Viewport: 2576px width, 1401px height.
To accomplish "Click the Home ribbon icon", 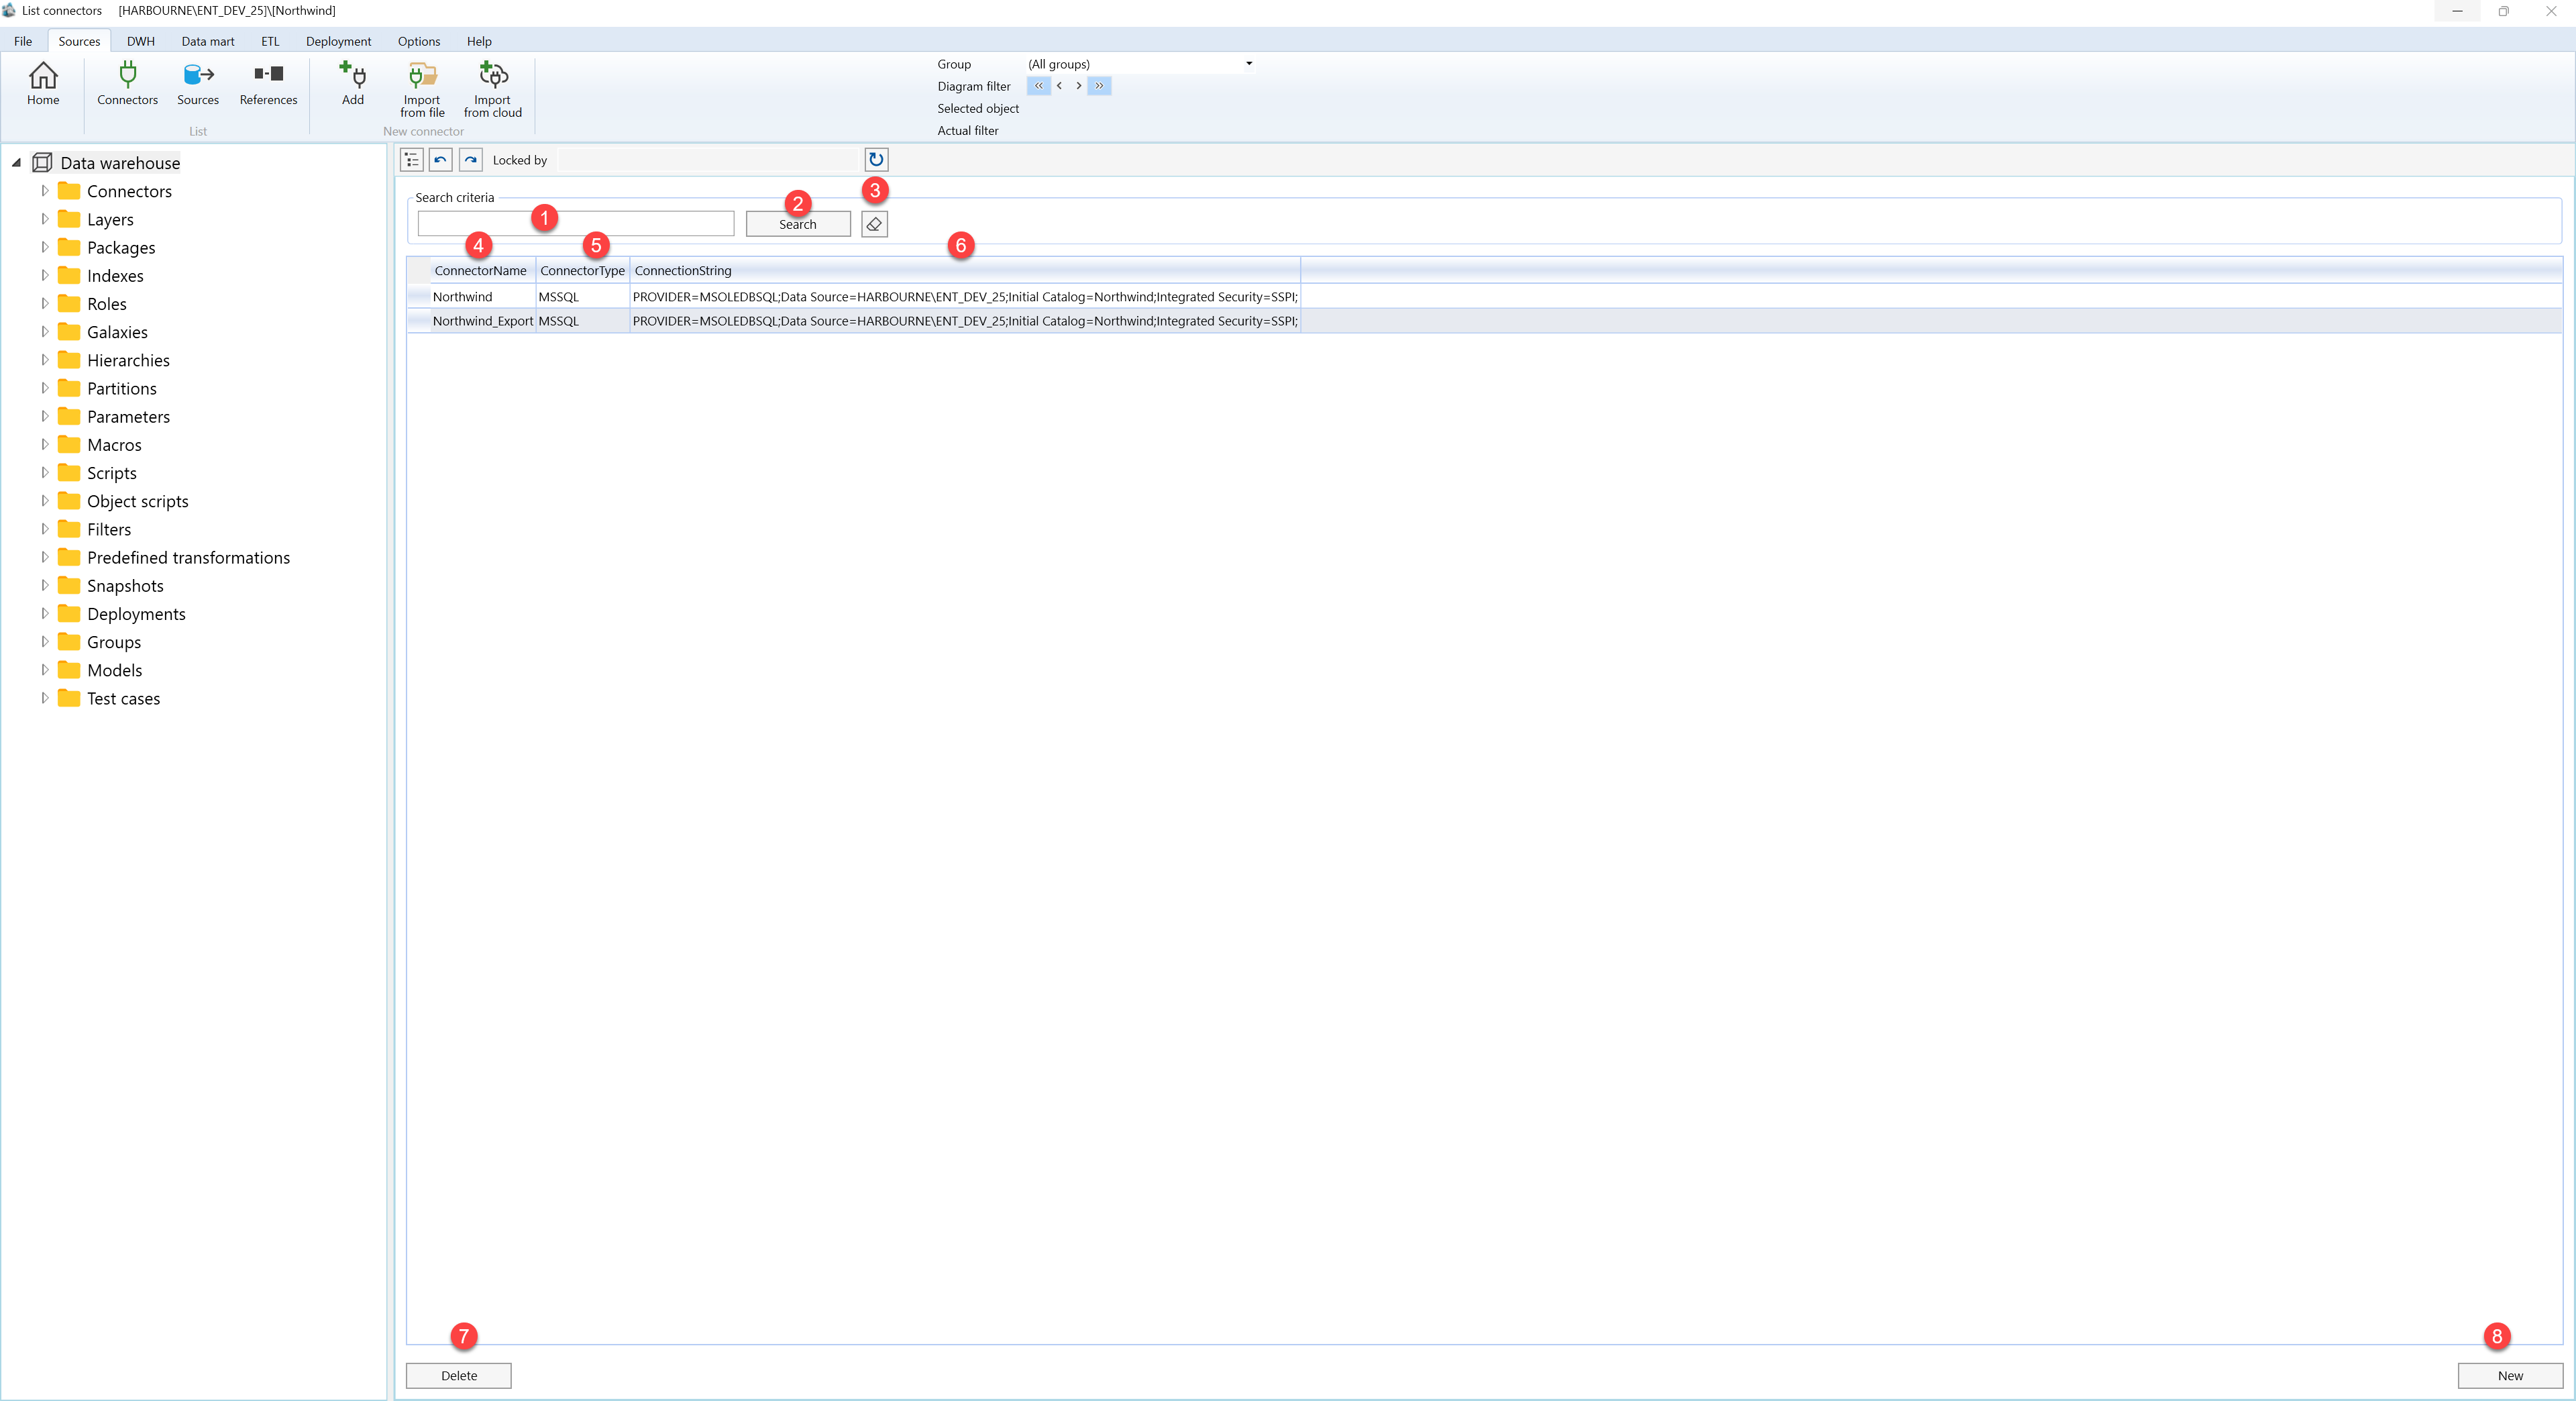I will (x=43, y=83).
